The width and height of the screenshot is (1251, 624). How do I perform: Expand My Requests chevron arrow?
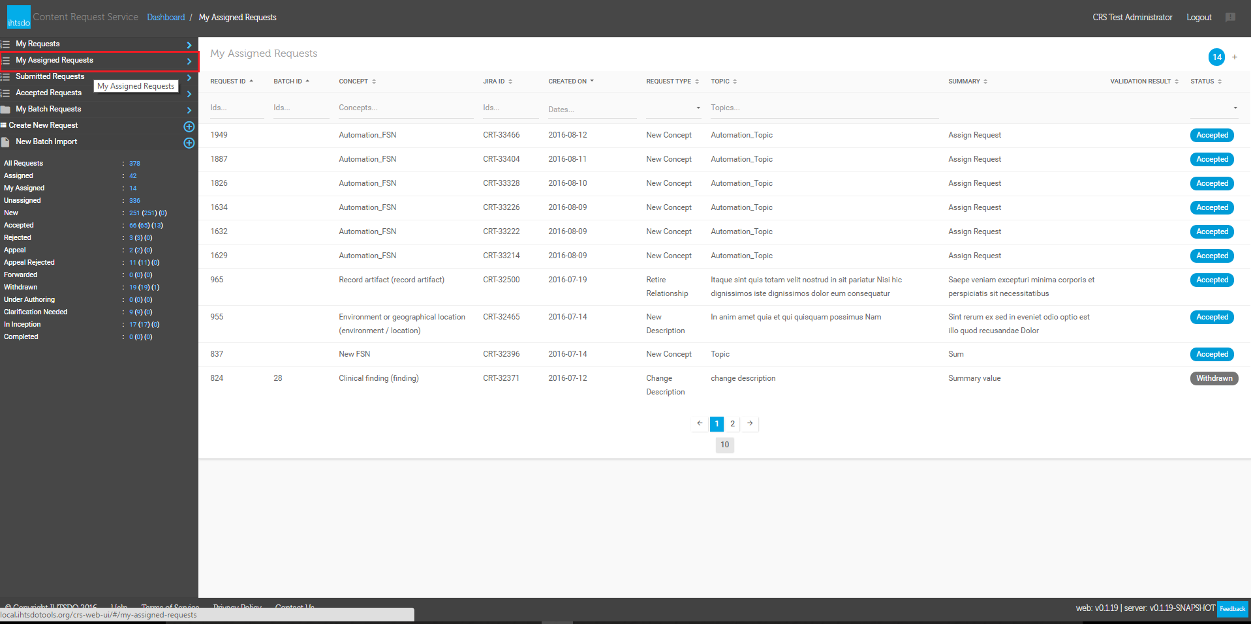[189, 45]
